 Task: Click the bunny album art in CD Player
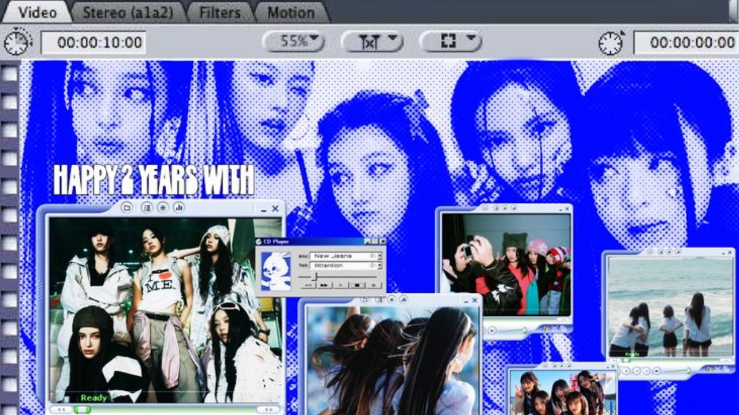[x=276, y=270]
